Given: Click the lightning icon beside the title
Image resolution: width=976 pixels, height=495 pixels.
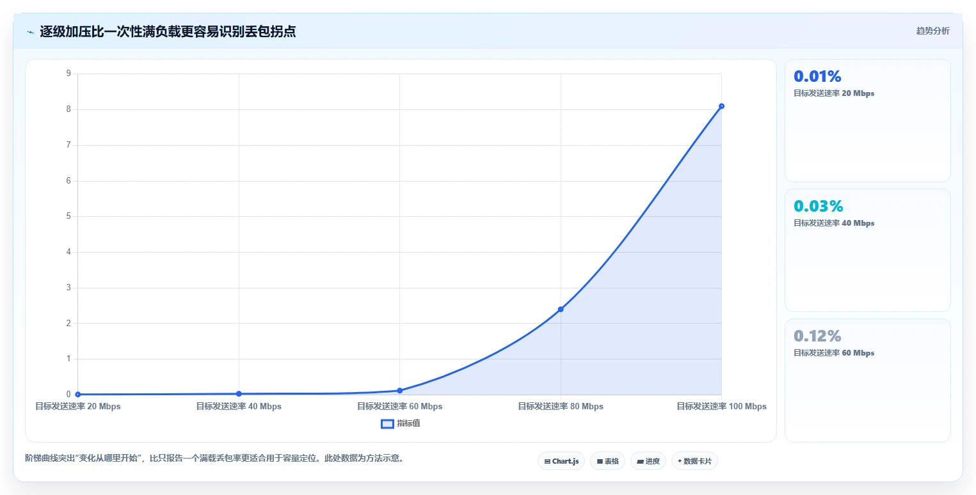Looking at the screenshot, I should (31, 32).
